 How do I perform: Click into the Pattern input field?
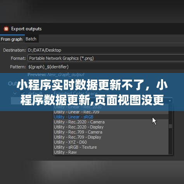pyautogui.click(x=106, y=67)
